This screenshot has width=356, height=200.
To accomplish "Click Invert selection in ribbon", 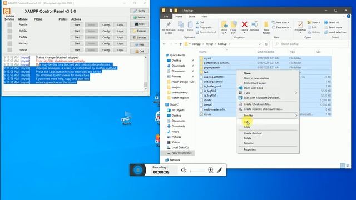I will click(335, 32).
